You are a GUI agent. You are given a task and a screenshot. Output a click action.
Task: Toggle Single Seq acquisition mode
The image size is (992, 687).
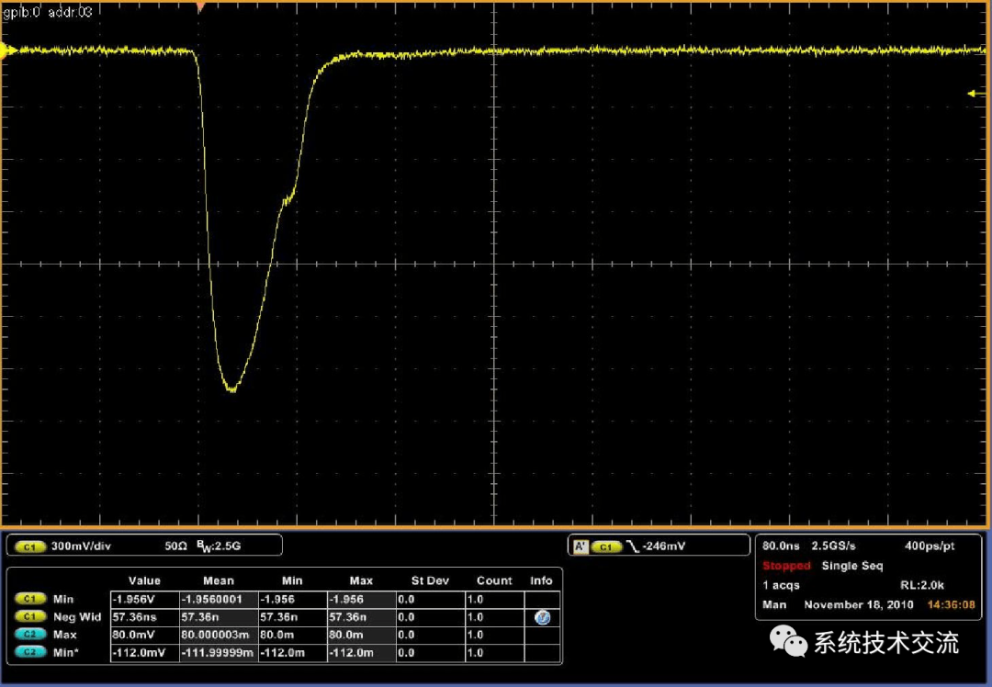pos(852,567)
